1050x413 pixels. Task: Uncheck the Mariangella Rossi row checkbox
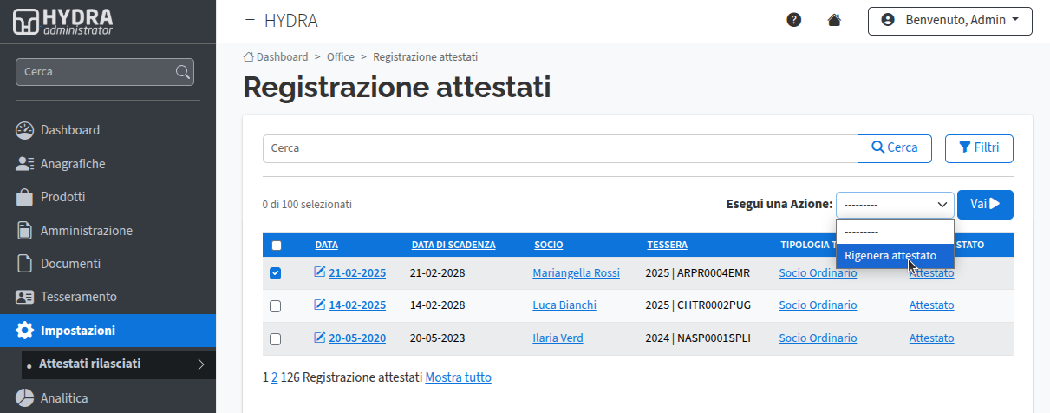(276, 273)
